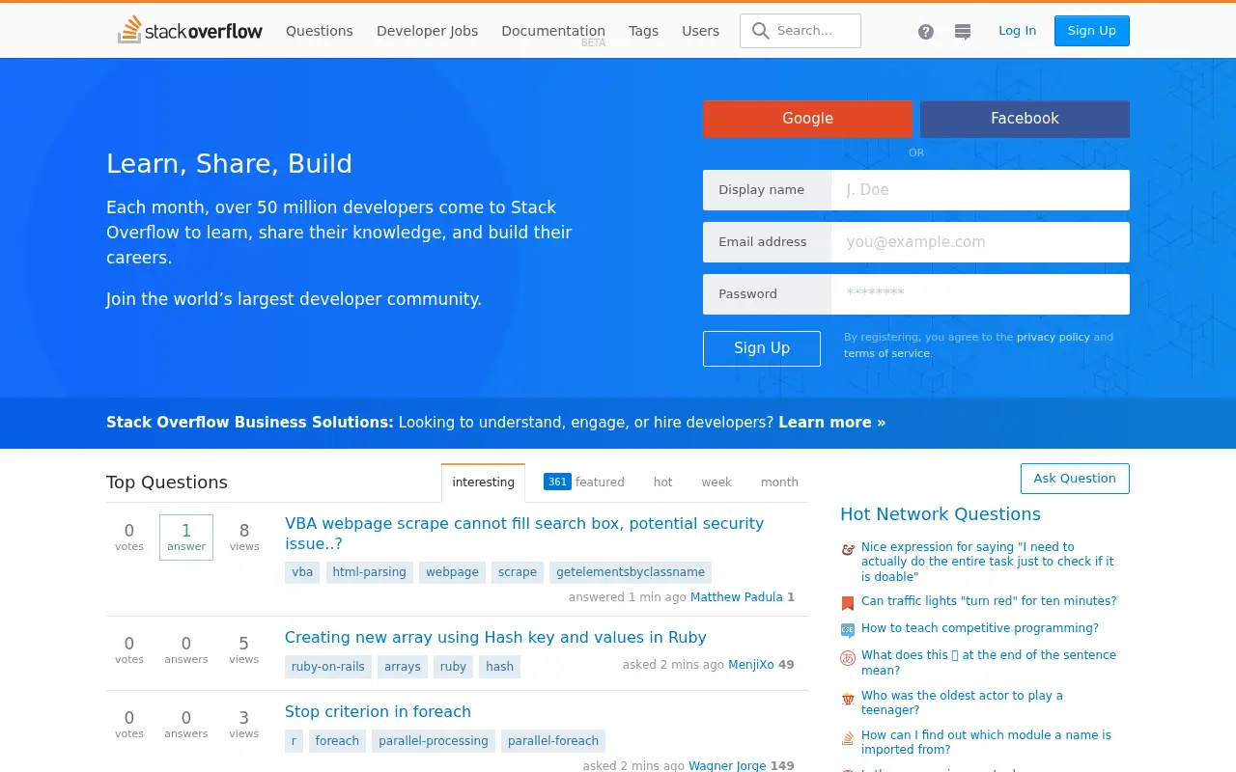Click icon beside 'How can I find out which module'
The width and height of the screenshot is (1236, 772).
tap(848, 737)
